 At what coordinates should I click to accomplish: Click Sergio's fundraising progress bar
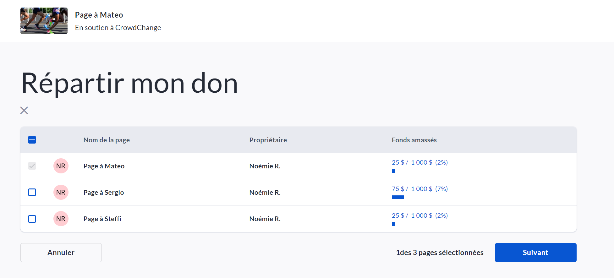click(x=398, y=197)
